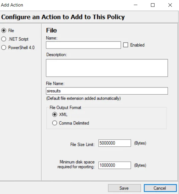
Task: Click into the Description text box
Action: (x=107, y=68)
